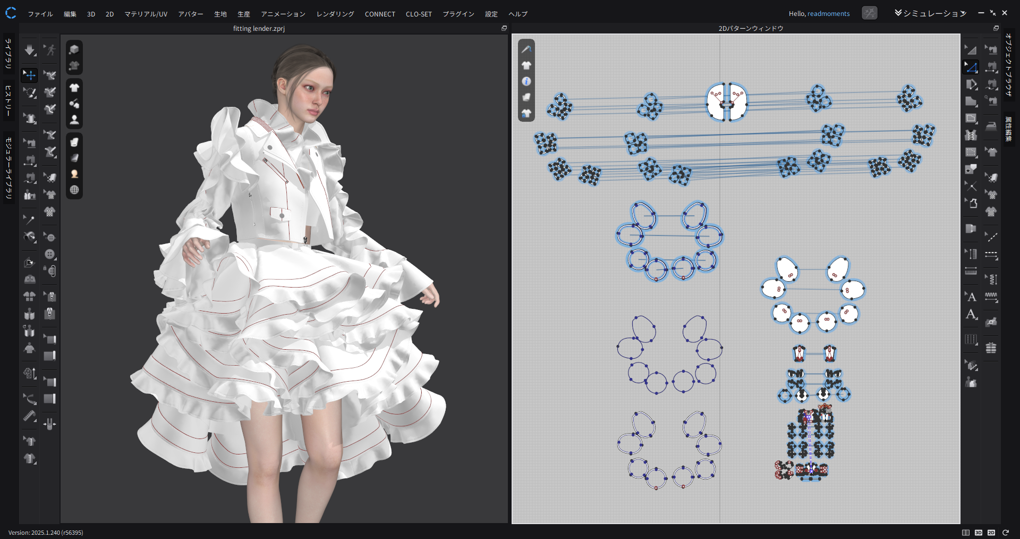Screen dimensions: 1020x539
Task: Undock the 2Dパターンウィンドウ panel
Action: (x=996, y=28)
